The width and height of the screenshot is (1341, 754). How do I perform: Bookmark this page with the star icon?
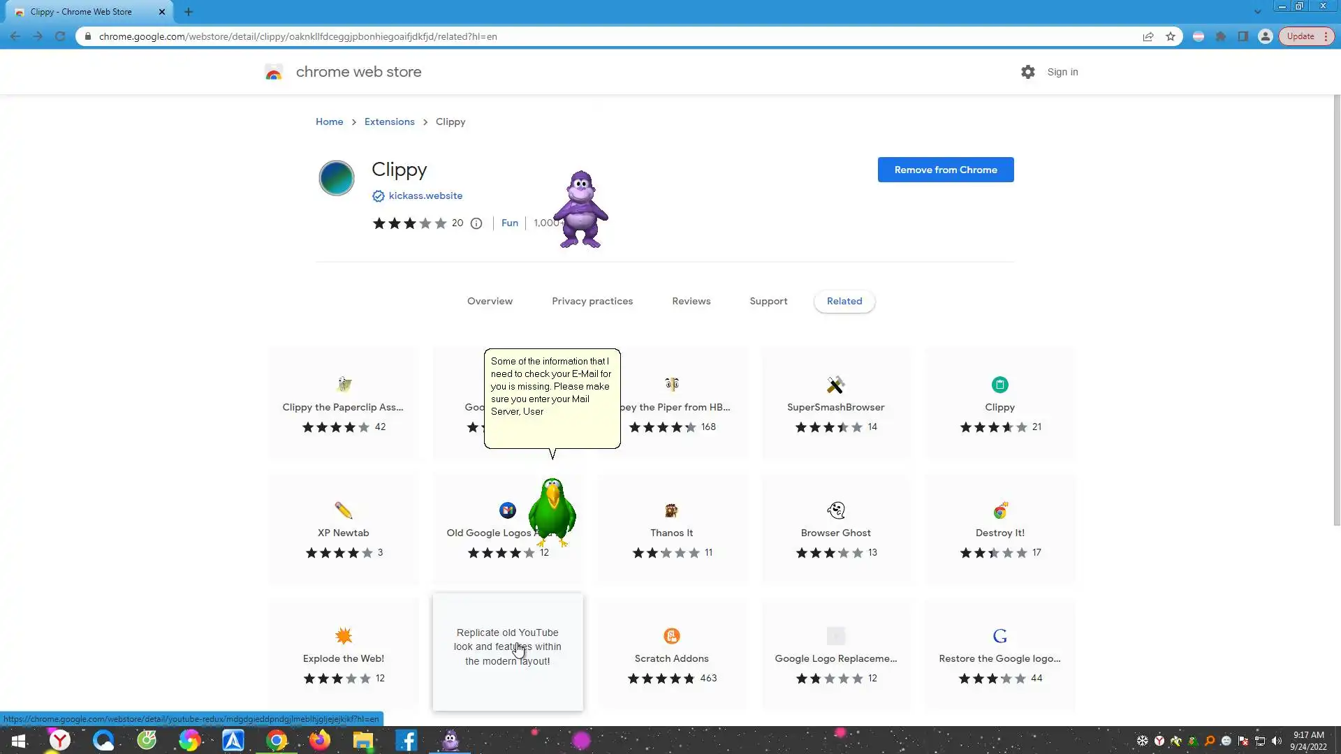(x=1171, y=36)
